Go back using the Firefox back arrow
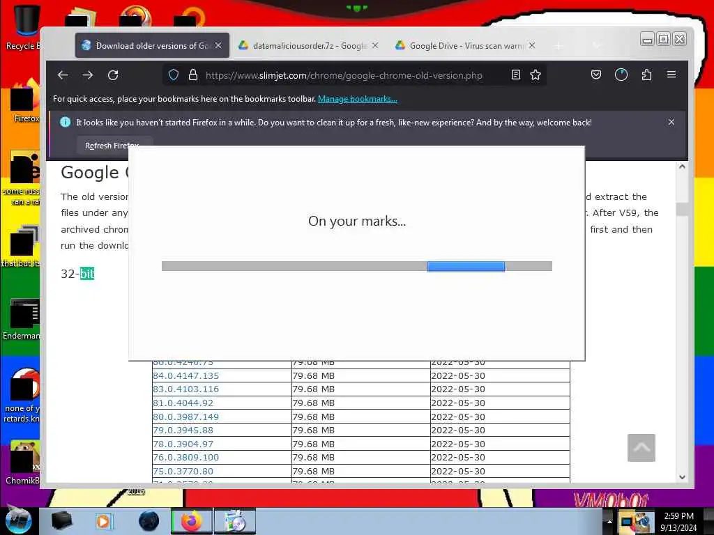Image resolution: width=714 pixels, height=535 pixels. [x=63, y=75]
